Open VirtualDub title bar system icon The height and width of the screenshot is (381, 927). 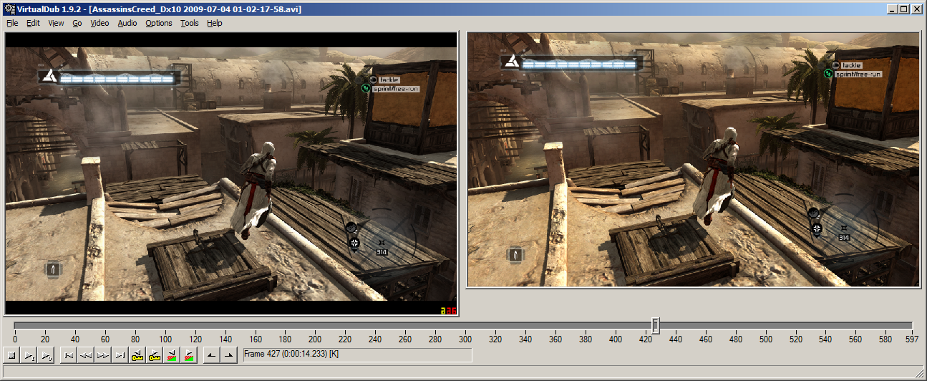[9, 9]
